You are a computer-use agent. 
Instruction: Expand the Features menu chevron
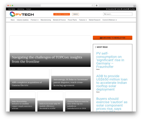(x=86, y=20)
